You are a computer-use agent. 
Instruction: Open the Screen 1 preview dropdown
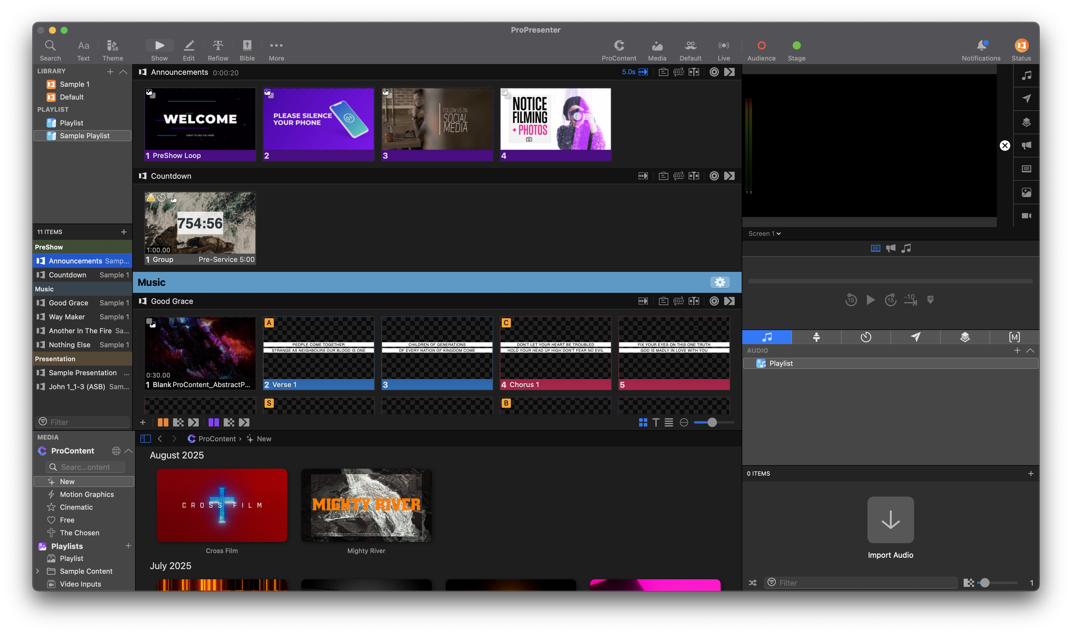pos(764,233)
